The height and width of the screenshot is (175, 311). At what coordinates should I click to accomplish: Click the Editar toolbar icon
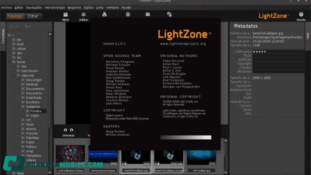click(84, 15)
